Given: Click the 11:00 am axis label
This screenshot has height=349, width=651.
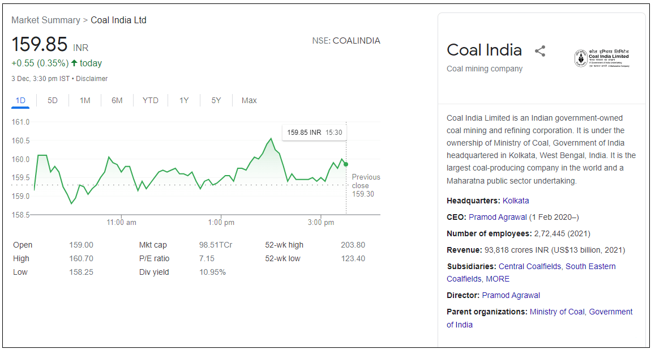Looking at the screenshot, I should [x=121, y=222].
